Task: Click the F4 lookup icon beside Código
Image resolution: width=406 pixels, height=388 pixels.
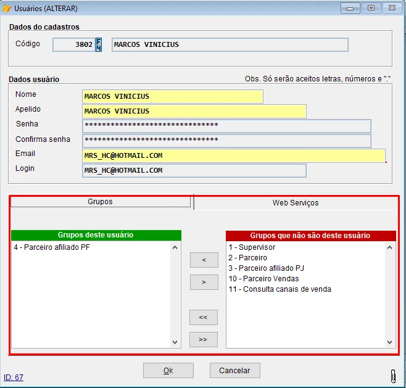Action: click(98, 45)
